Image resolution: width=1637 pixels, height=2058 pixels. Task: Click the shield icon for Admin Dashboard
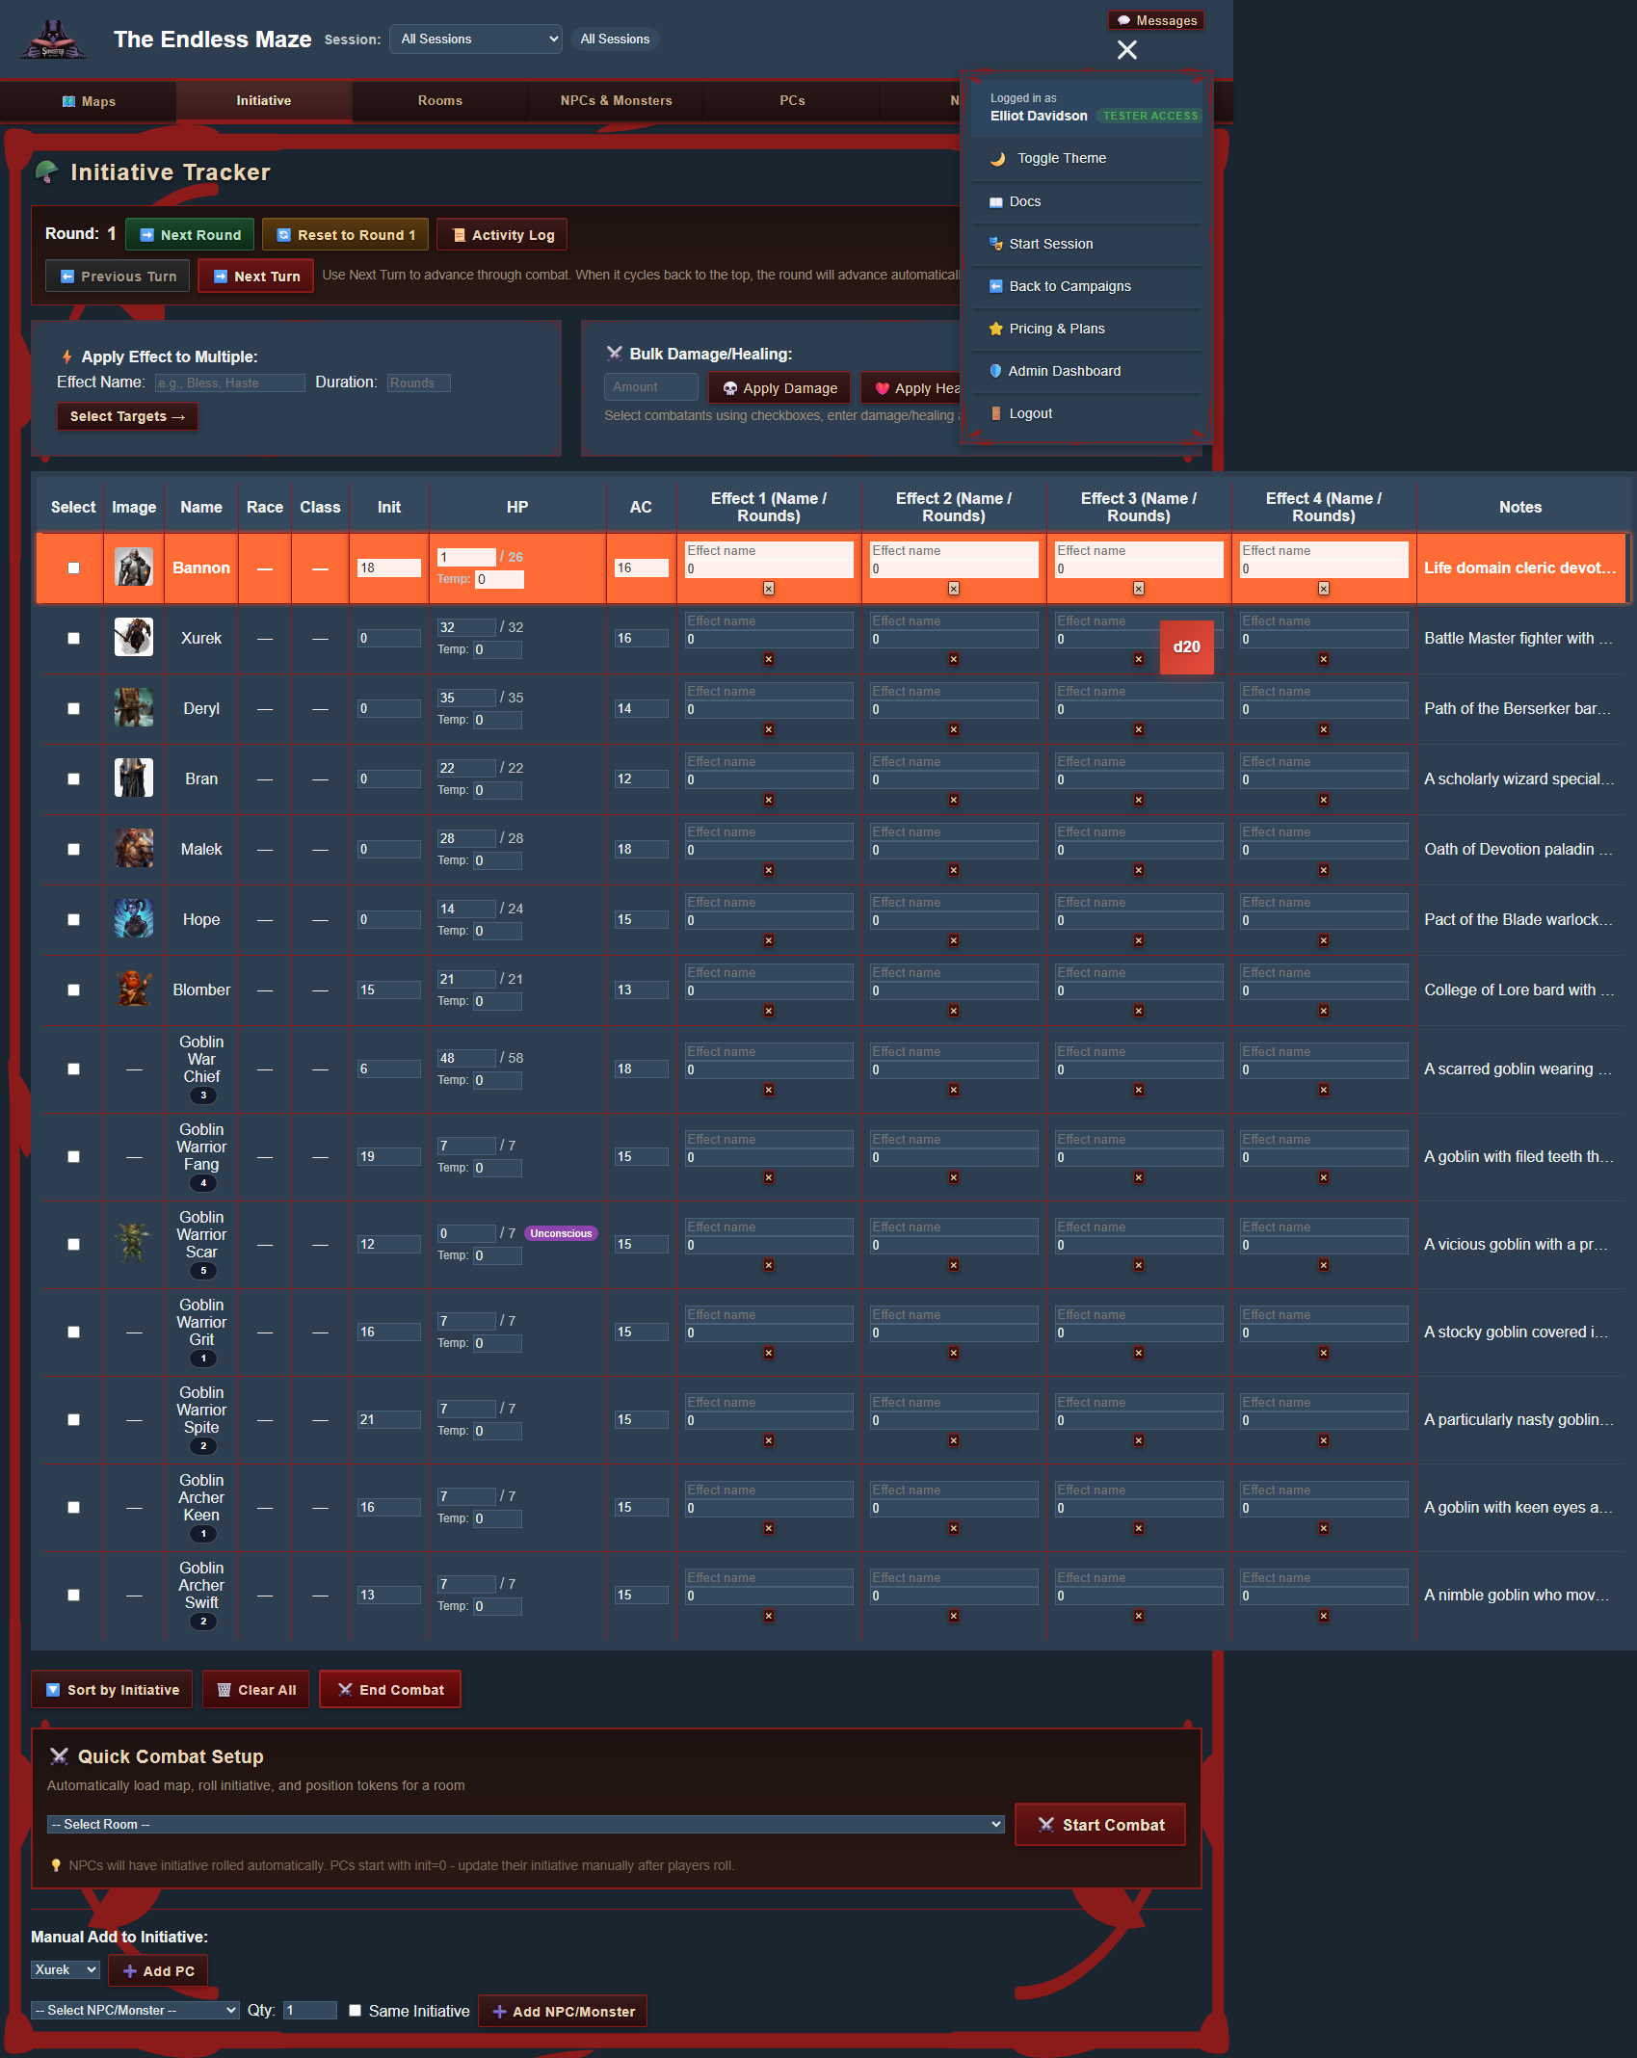[x=995, y=371]
